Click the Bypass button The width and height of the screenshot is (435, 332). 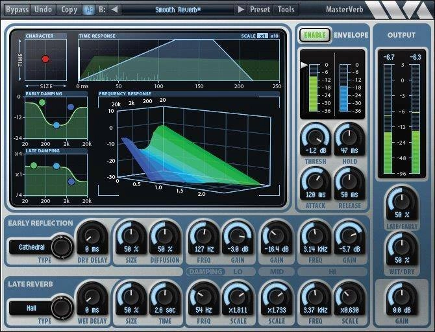[17, 10]
